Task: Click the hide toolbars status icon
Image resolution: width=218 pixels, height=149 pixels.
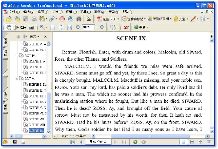Action: pyautogui.click(x=23, y=142)
